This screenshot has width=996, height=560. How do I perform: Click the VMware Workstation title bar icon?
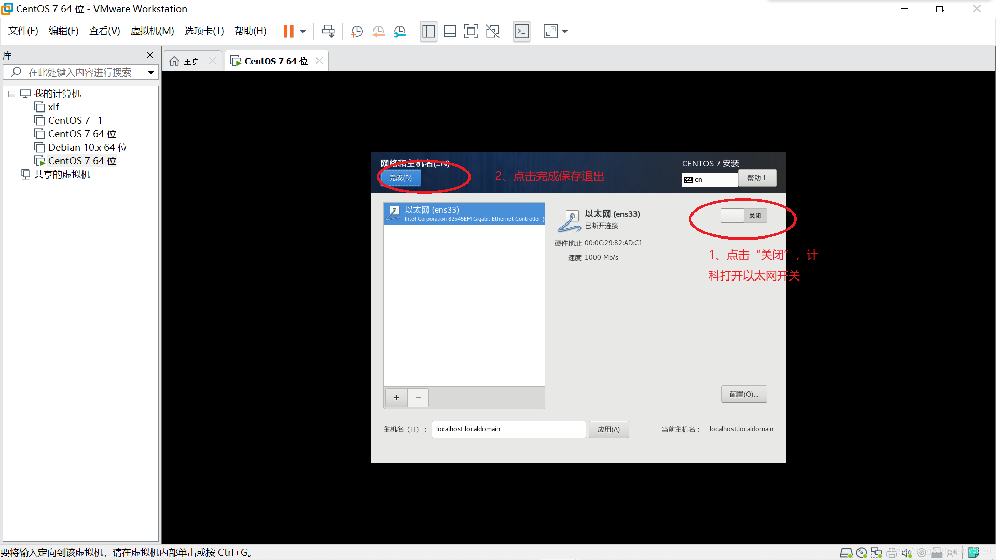[x=7, y=8]
